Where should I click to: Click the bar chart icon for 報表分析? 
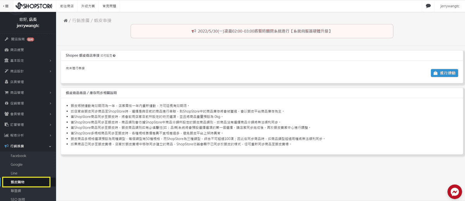coord(7,135)
